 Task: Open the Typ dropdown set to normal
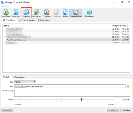25,82
